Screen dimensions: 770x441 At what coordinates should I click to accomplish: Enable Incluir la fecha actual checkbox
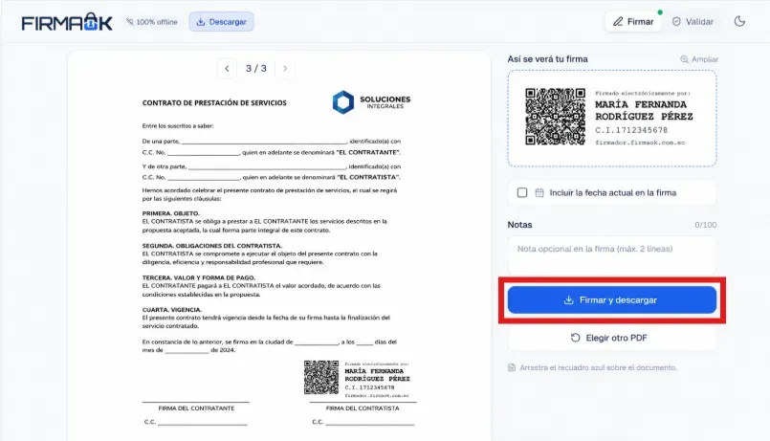point(522,192)
